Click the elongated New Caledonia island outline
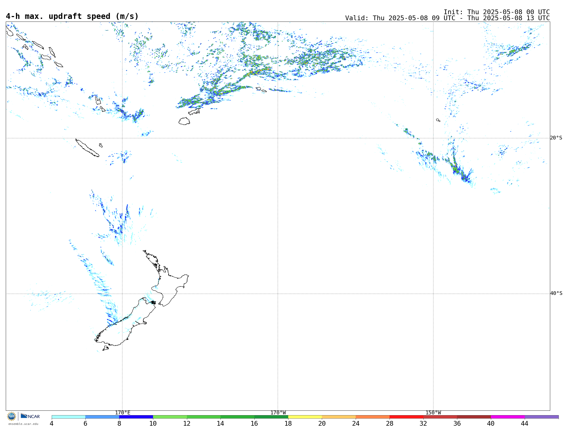 [x=87, y=148]
